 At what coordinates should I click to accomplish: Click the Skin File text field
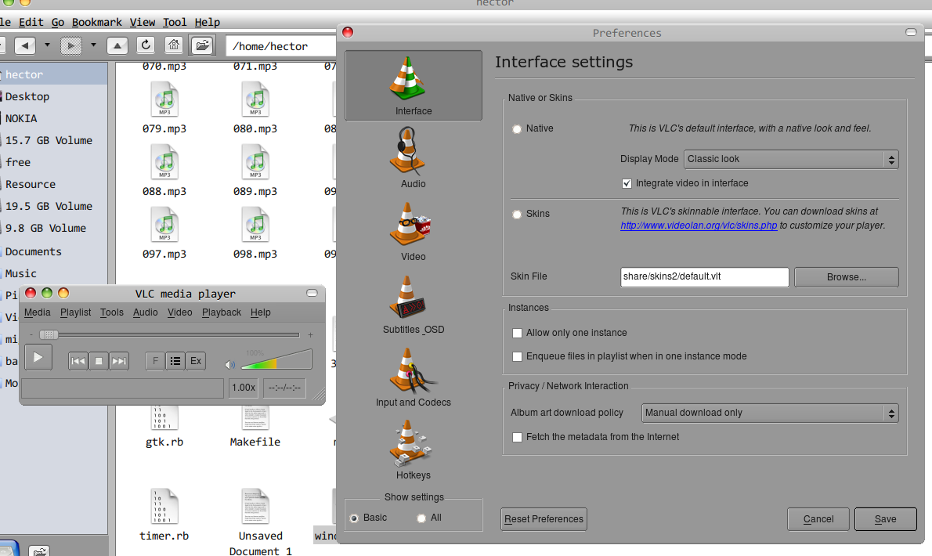704,277
